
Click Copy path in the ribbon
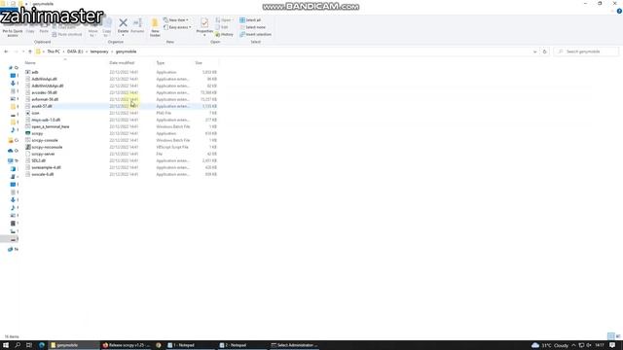coord(63,27)
